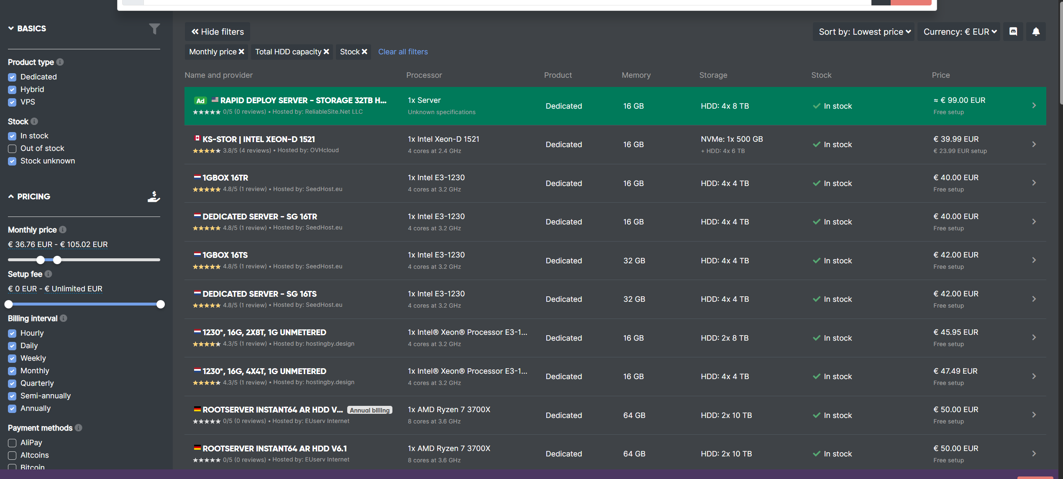The width and height of the screenshot is (1063, 479).
Task: Remove the Stock filter tag
Action: (x=364, y=52)
